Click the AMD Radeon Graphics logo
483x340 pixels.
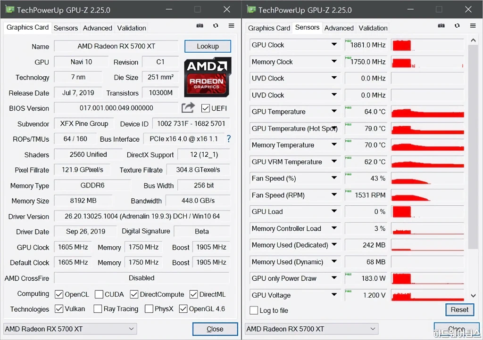pos(208,77)
